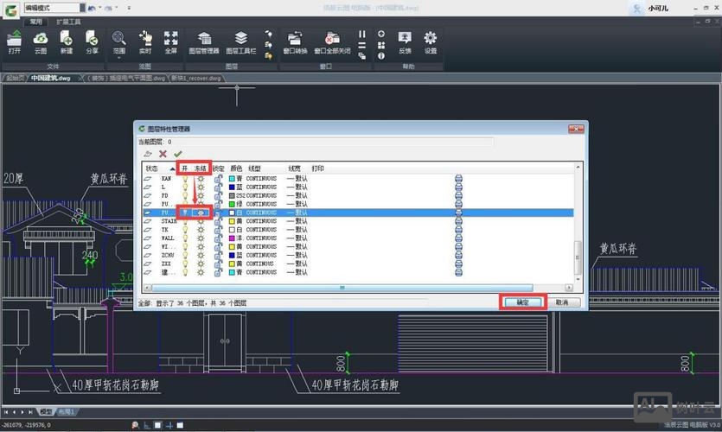Screen dimensions: 722x432
Task: Click the green color swatch labeled 绿
Action: point(232,204)
